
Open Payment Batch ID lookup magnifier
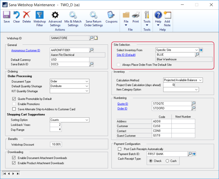(190, 154)
